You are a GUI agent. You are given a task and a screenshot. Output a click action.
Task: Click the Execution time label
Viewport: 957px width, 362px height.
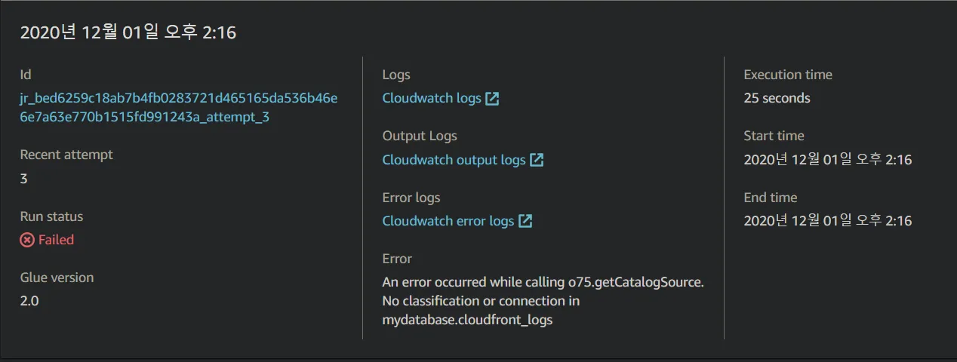click(x=788, y=75)
